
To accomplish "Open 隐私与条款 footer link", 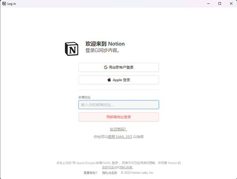I will 110,173.
